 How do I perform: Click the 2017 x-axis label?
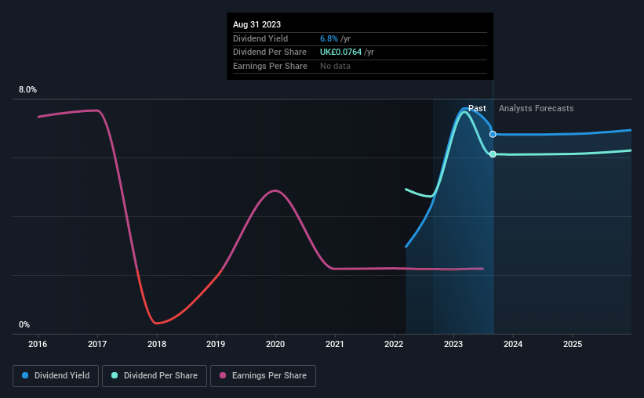coord(97,344)
